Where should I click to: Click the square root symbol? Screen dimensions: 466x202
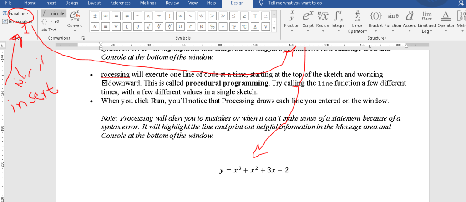(x=148, y=26)
